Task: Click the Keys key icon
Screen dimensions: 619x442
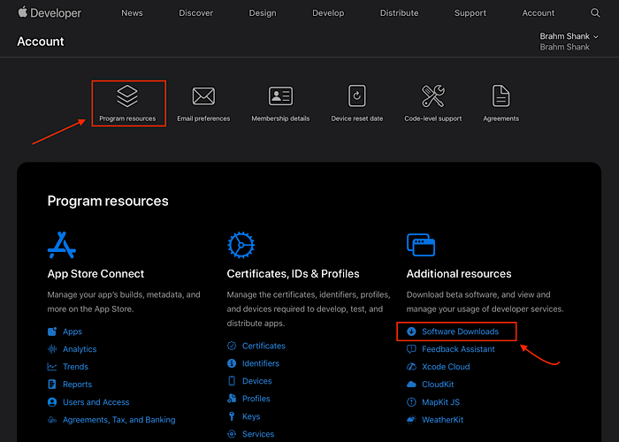Action: click(232, 416)
